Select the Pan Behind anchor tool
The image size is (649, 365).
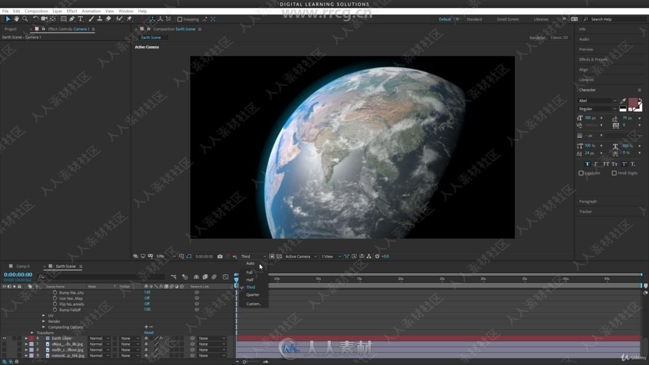click(x=53, y=19)
